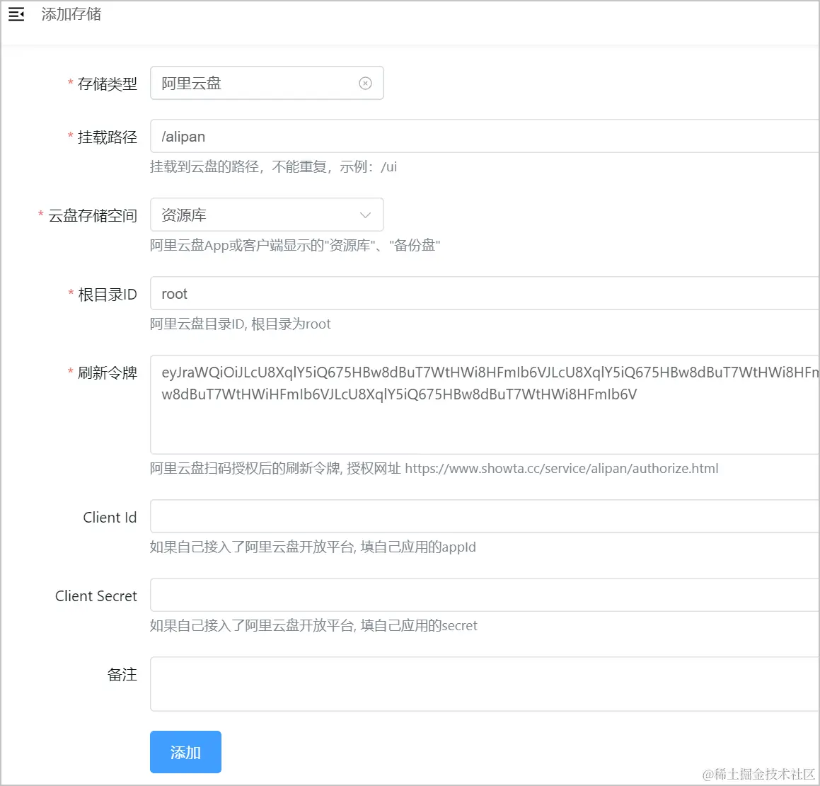Screen dimensions: 820x786
Task: Click the 添加存储 page title
Action: [x=71, y=14]
